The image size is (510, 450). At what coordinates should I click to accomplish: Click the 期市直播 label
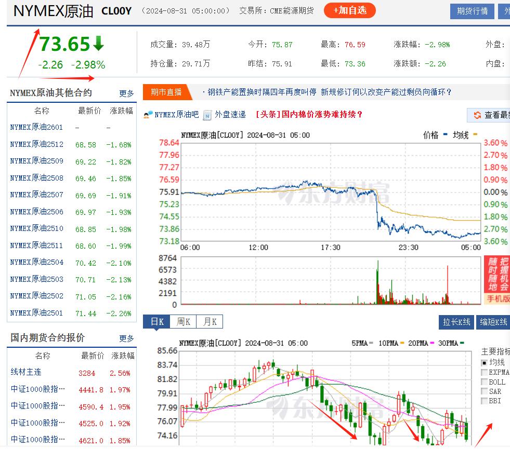point(166,92)
